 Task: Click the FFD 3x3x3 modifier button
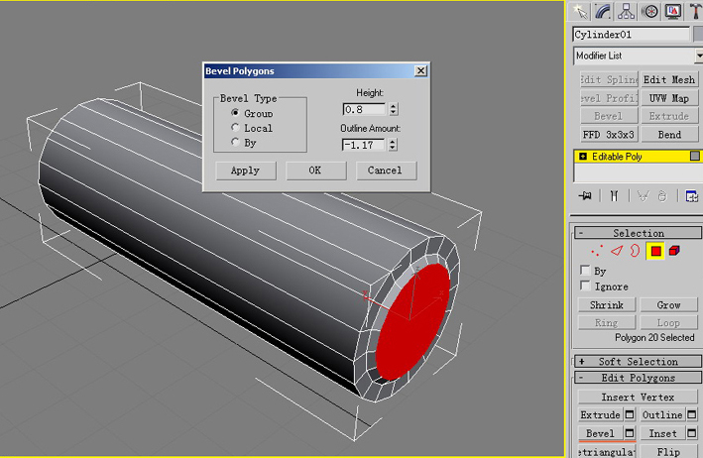pos(609,135)
